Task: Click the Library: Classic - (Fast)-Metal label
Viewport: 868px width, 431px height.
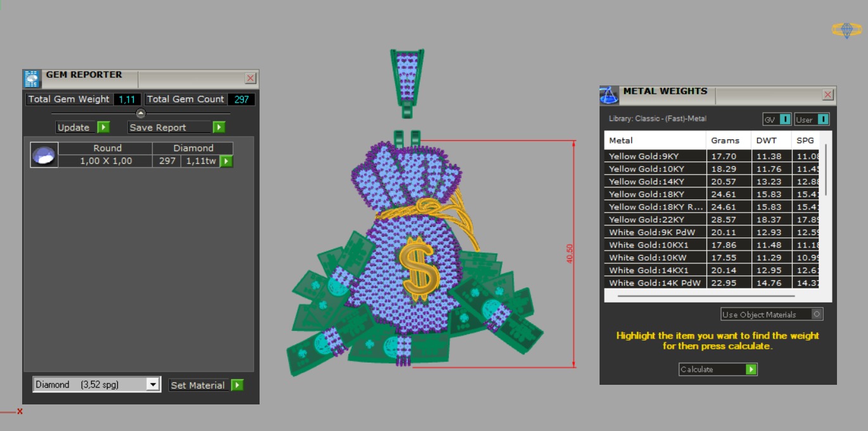Action: (657, 119)
